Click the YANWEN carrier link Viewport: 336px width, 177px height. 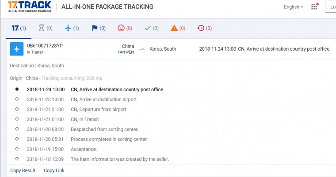(x=126, y=52)
